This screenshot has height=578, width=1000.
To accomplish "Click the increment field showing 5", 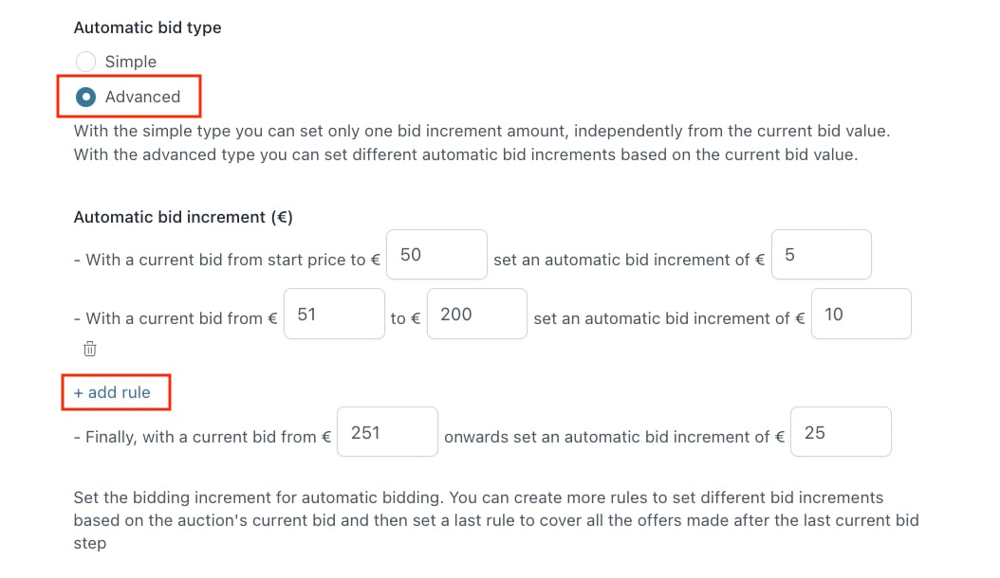I will point(822,254).
